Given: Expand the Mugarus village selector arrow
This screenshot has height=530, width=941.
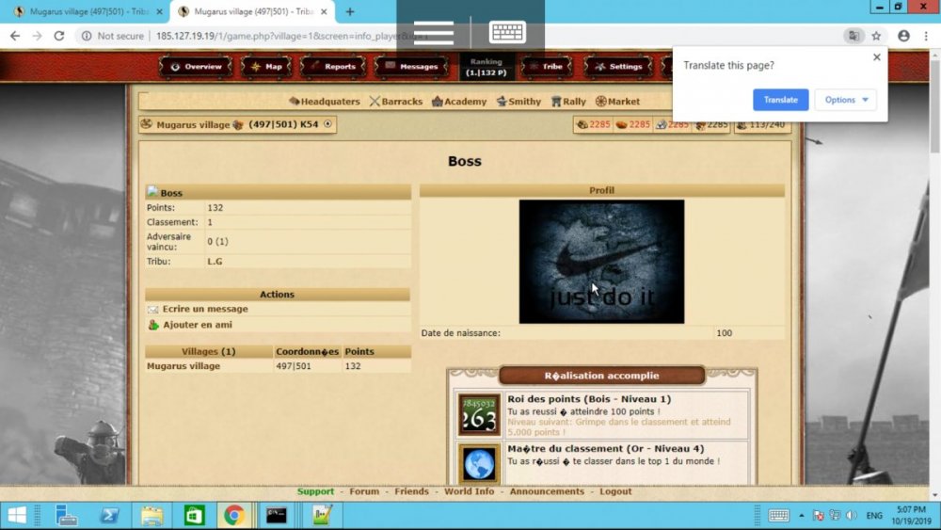Looking at the screenshot, I should tap(327, 124).
